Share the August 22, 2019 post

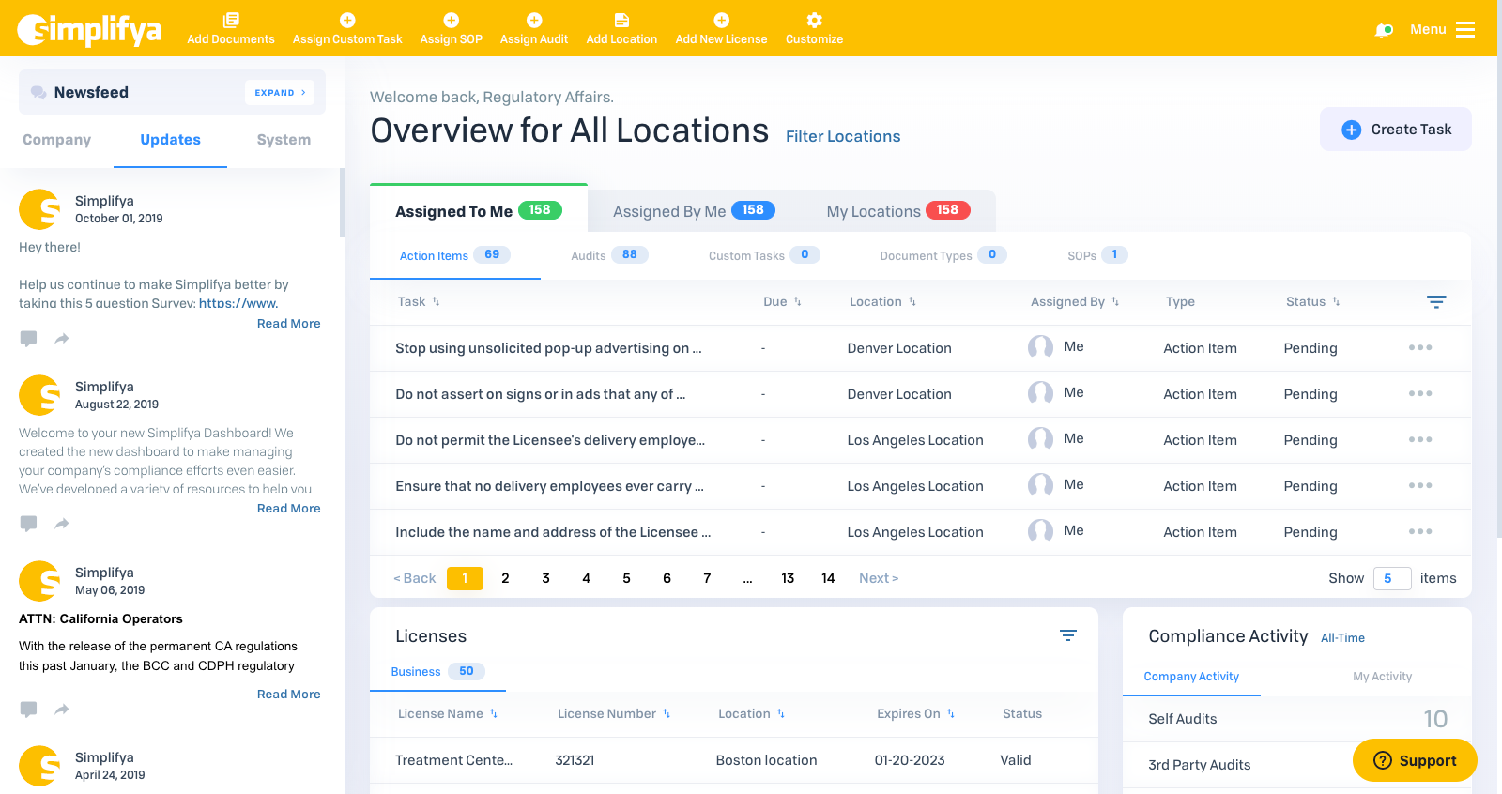[x=62, y=524]
